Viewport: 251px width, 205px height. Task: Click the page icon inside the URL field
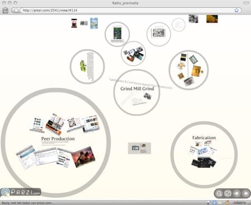(16, 10)
